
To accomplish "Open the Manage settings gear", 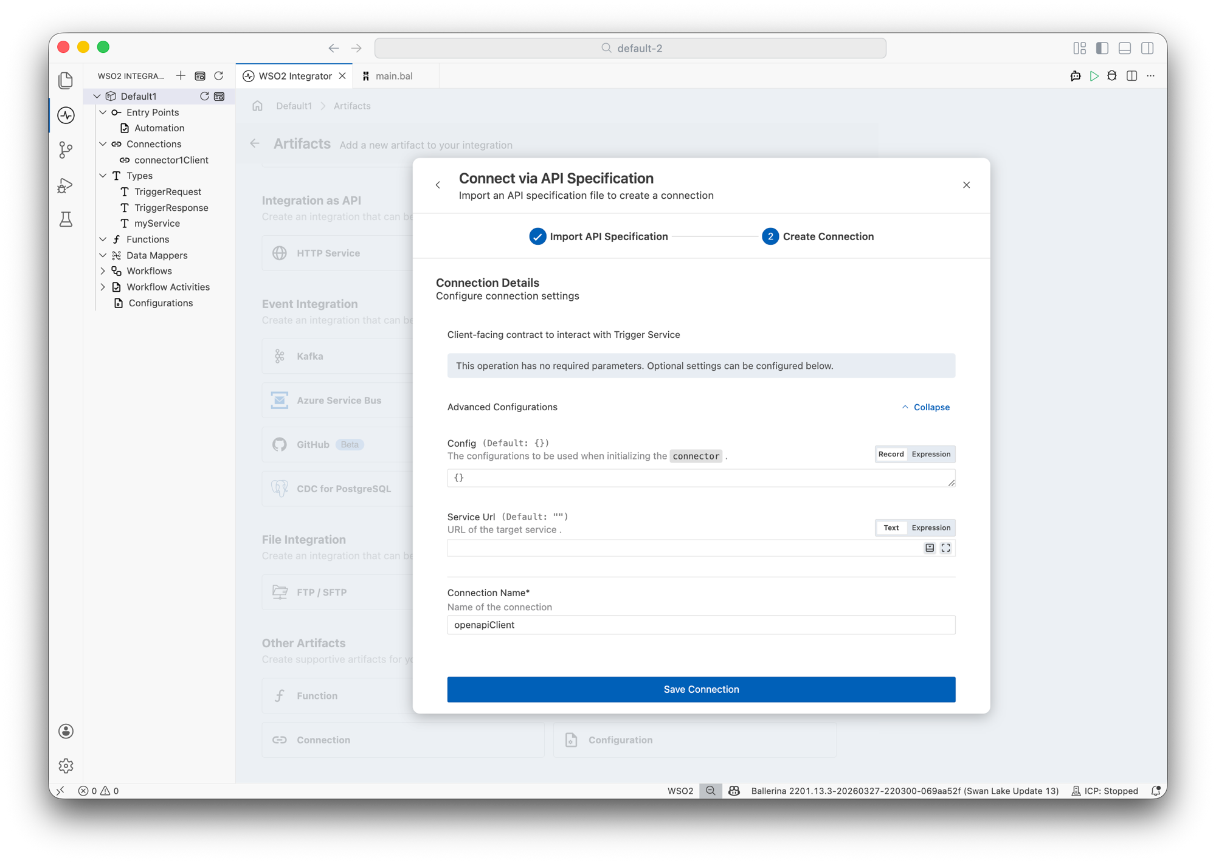I will [x=66, y=766].
